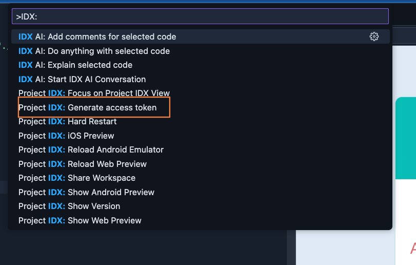The image size is (416, 265).
Task: Open Project IDX: Show Web Preview
Action: (201, 220)
